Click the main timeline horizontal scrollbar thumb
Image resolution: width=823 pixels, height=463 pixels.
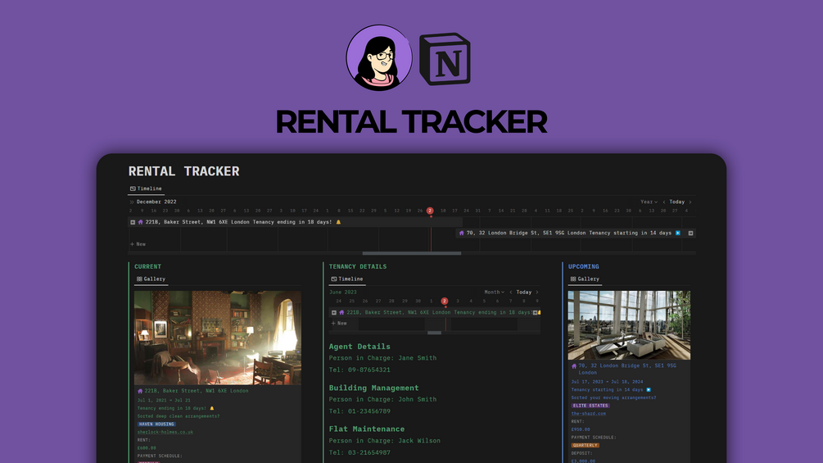411,253
